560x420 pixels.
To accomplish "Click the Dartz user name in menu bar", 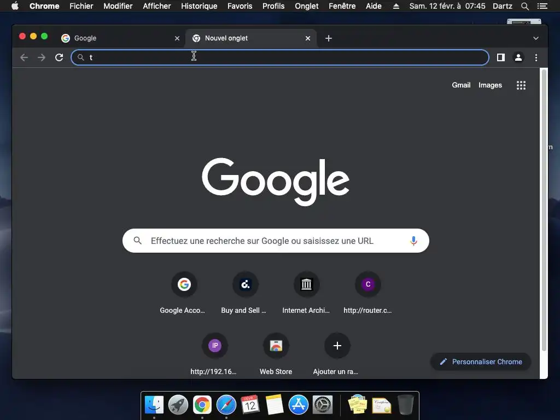I will (x=502, y=6).
